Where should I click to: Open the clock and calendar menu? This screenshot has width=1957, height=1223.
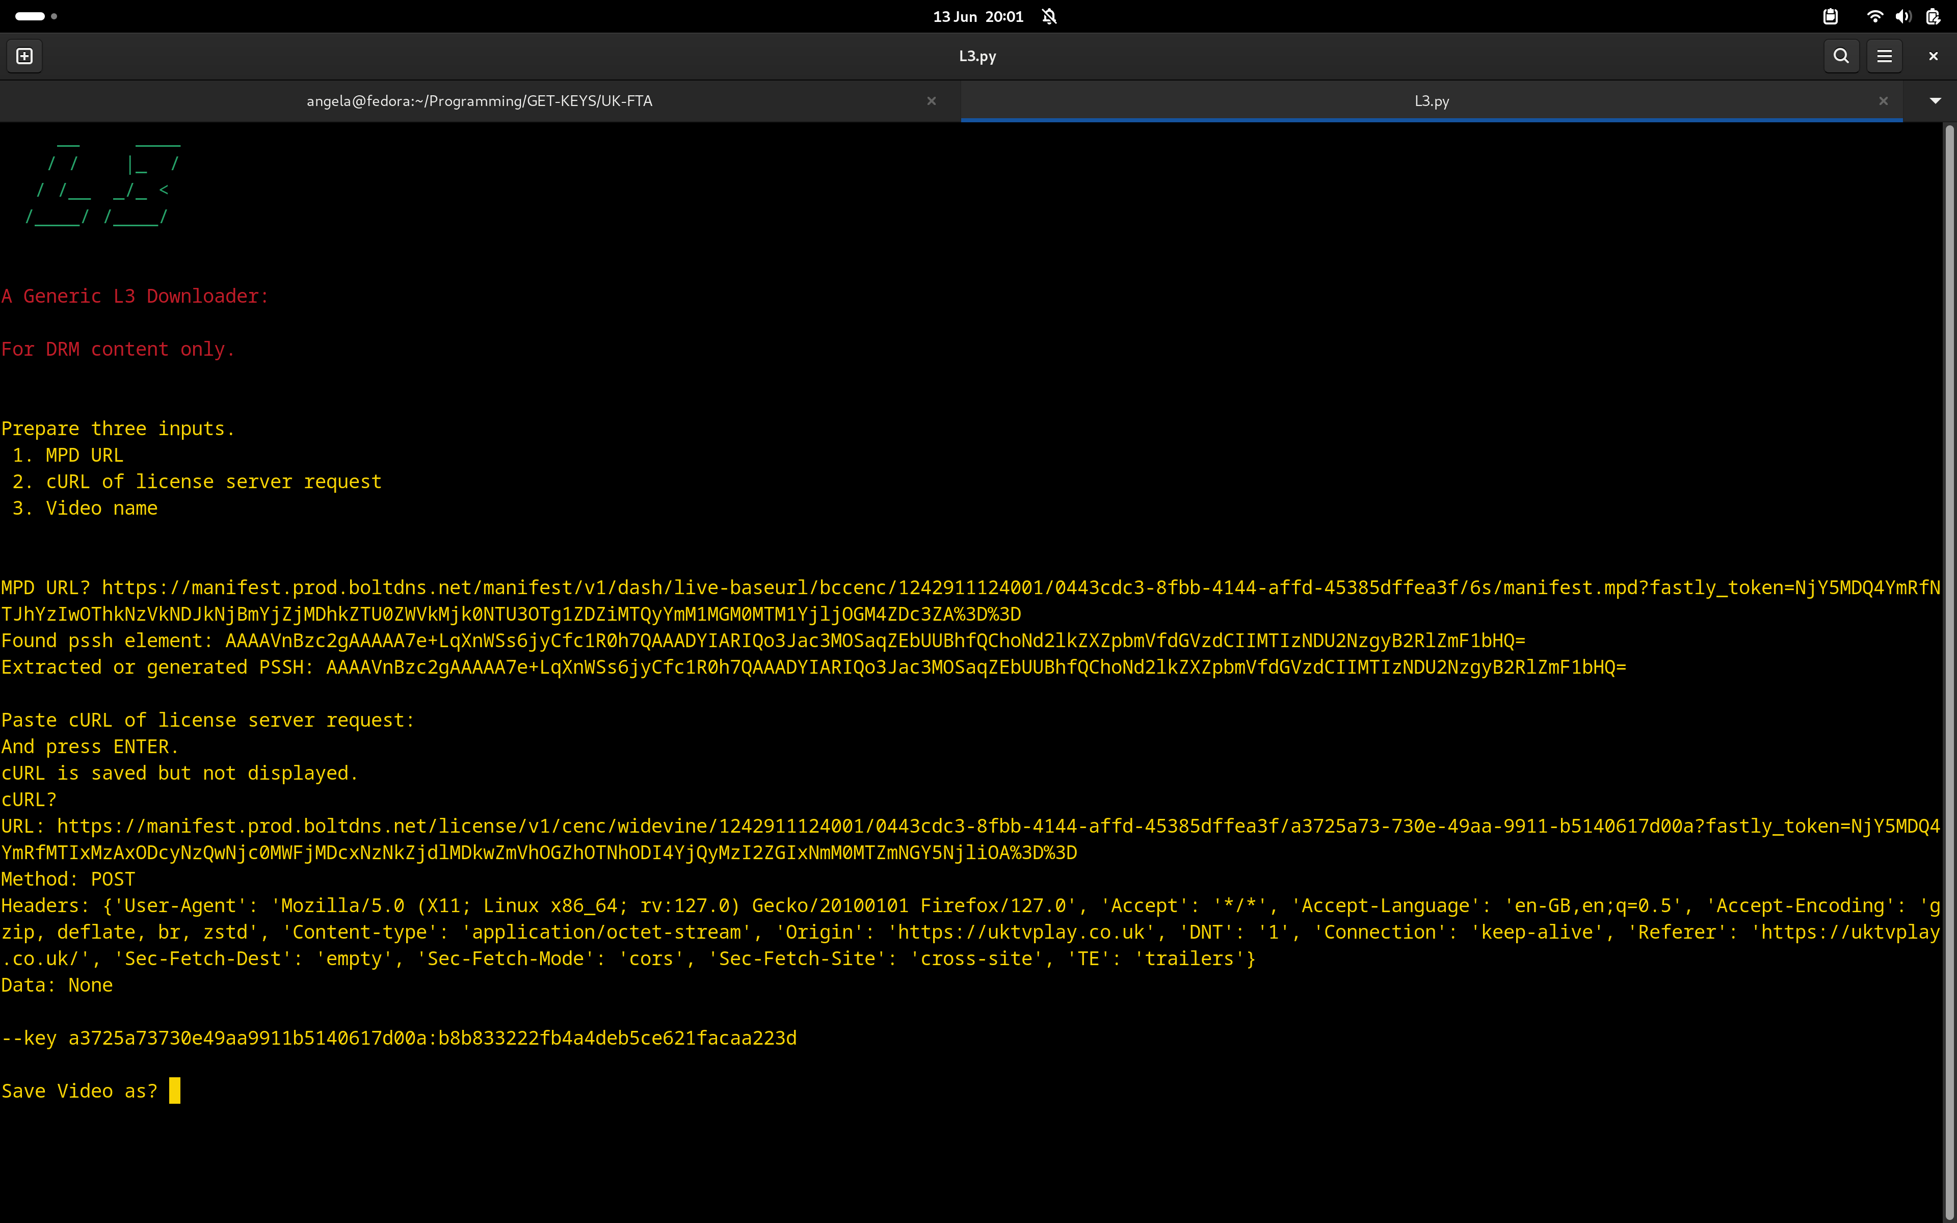tap(977, 16)
